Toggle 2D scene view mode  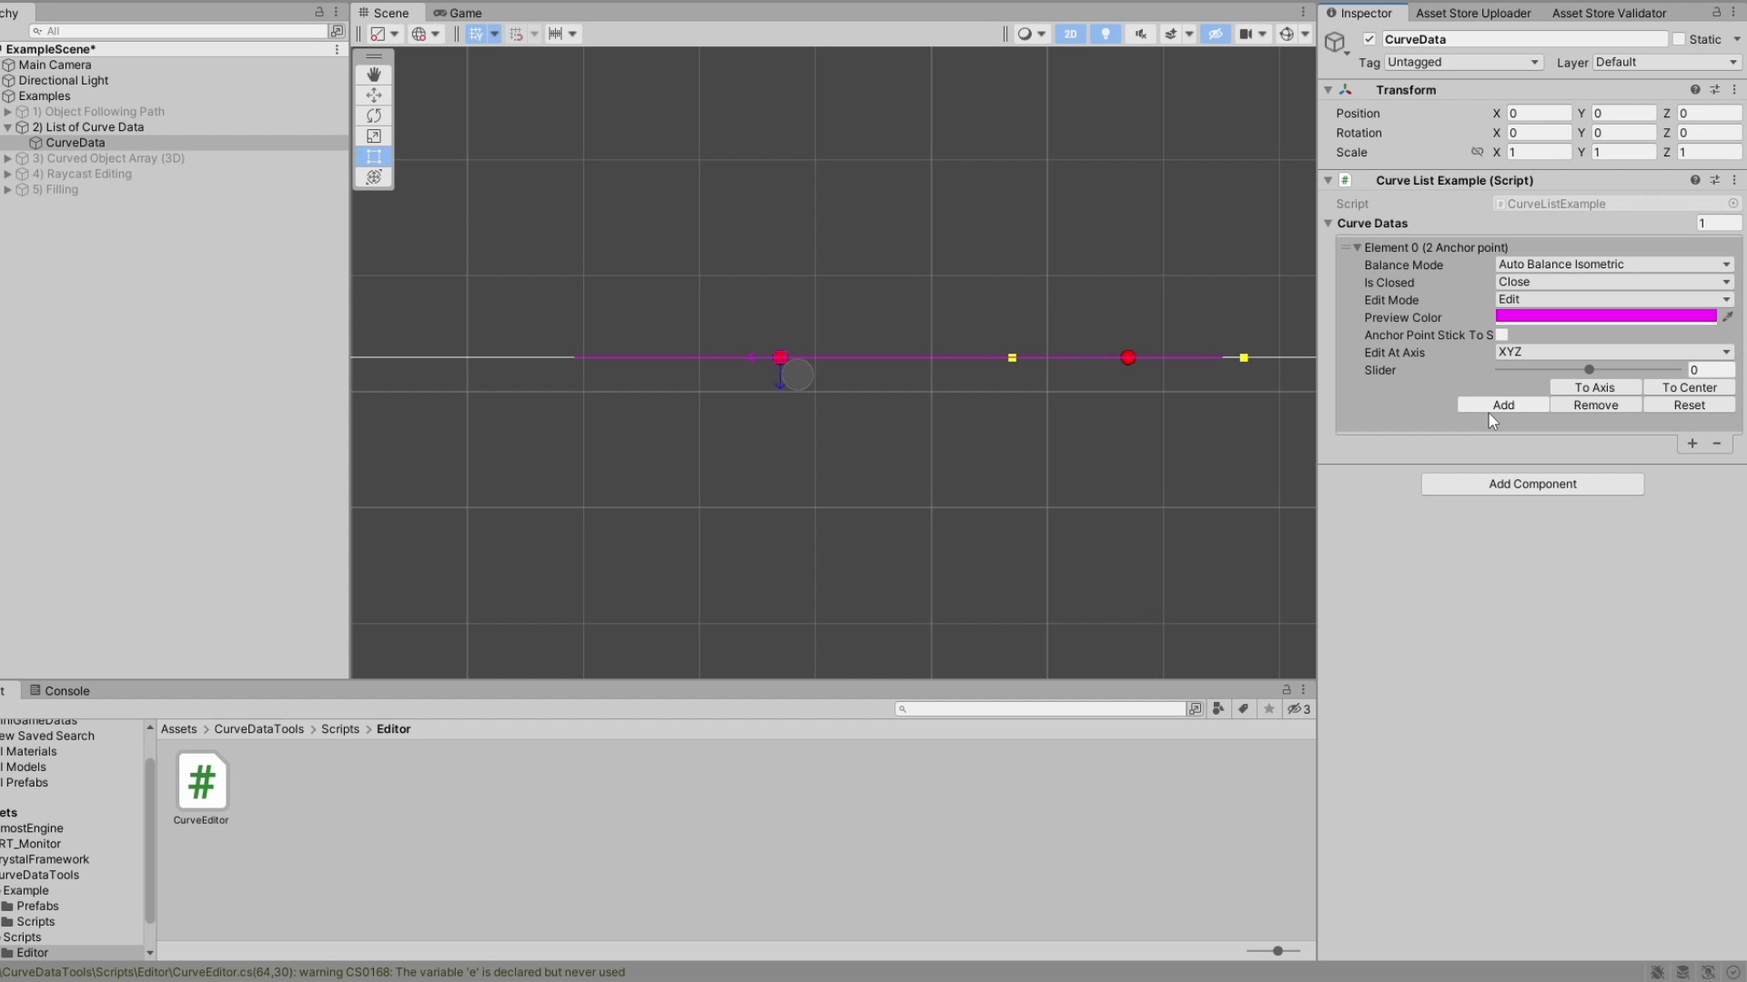coord(1070,34)
